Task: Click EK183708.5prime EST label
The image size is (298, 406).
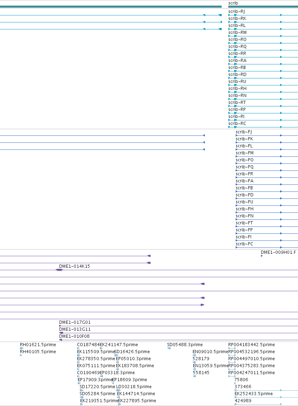Action: point(135,366)
